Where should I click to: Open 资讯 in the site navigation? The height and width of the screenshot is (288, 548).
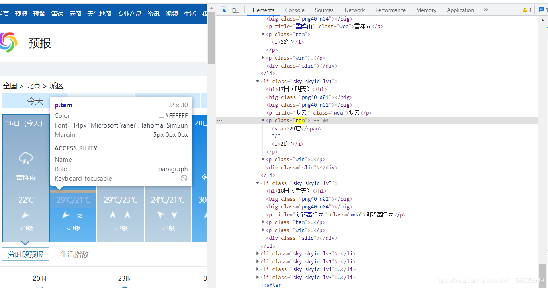[x=153, y=14]
